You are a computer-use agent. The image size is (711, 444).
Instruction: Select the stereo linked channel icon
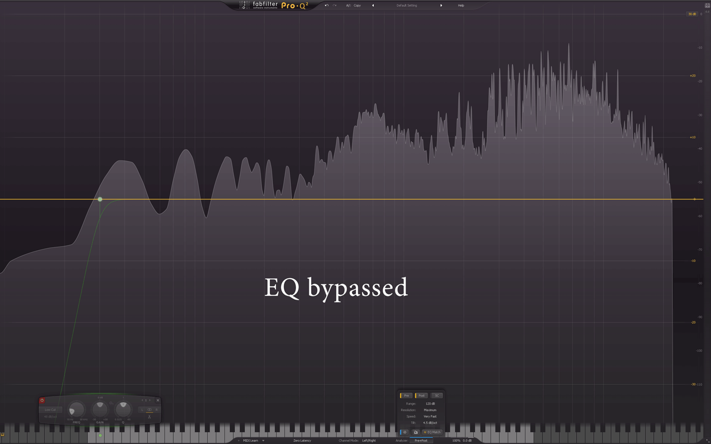(x=149, y=410)
